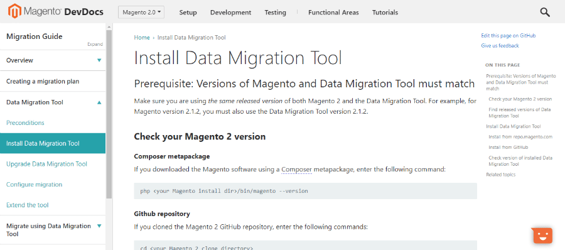Click the Overview sidebar heading
565x250 pixels.
tap(19, 60)
